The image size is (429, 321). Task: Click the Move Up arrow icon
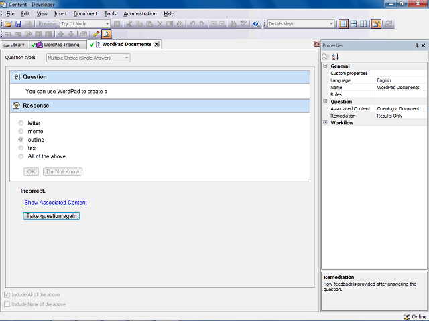[61, 34]
